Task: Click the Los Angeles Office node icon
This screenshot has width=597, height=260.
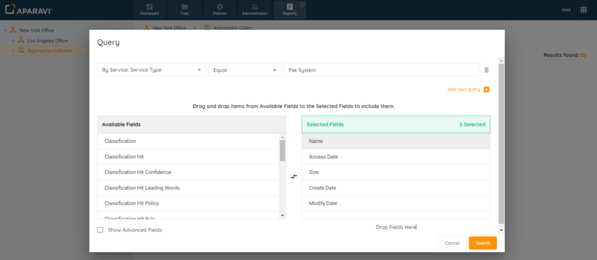Action: (21, 41)
